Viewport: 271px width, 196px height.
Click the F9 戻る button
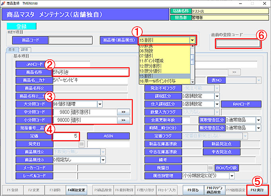(x=193, y=190)
